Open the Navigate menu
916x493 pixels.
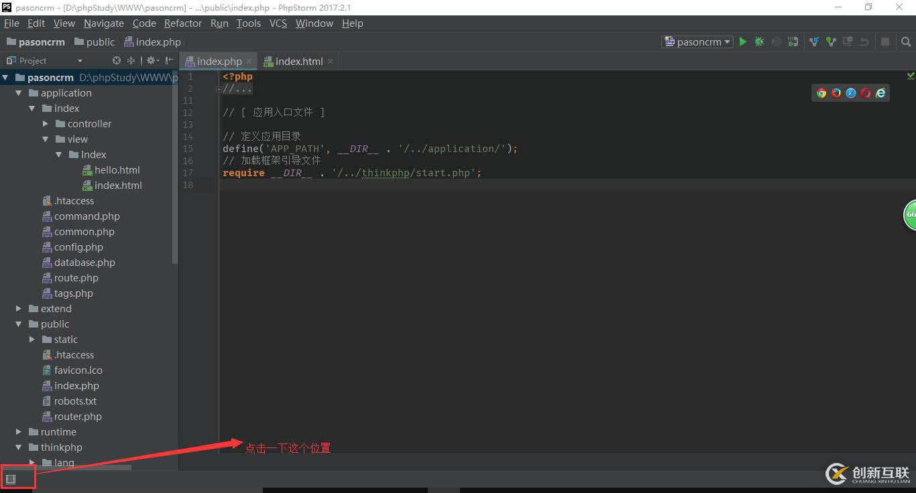pos(104,23)
